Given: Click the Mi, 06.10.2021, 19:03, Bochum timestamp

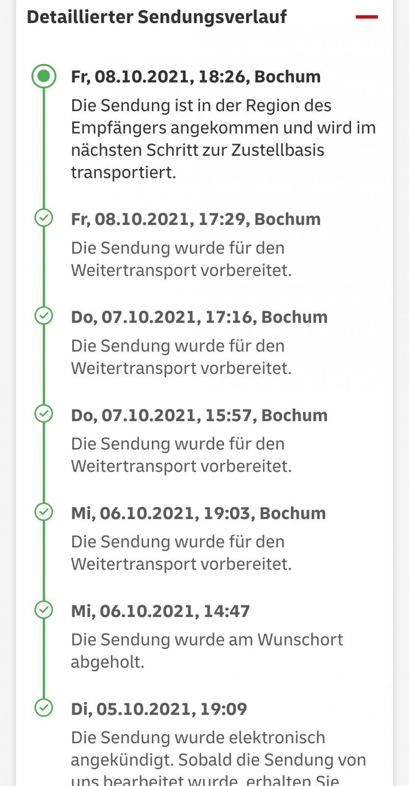Looking at the screenshot, I should tap(198, 513).
